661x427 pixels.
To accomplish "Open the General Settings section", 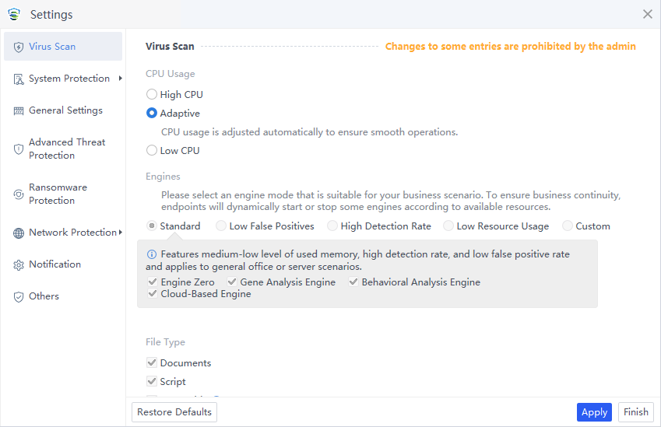I will (65, 110).
